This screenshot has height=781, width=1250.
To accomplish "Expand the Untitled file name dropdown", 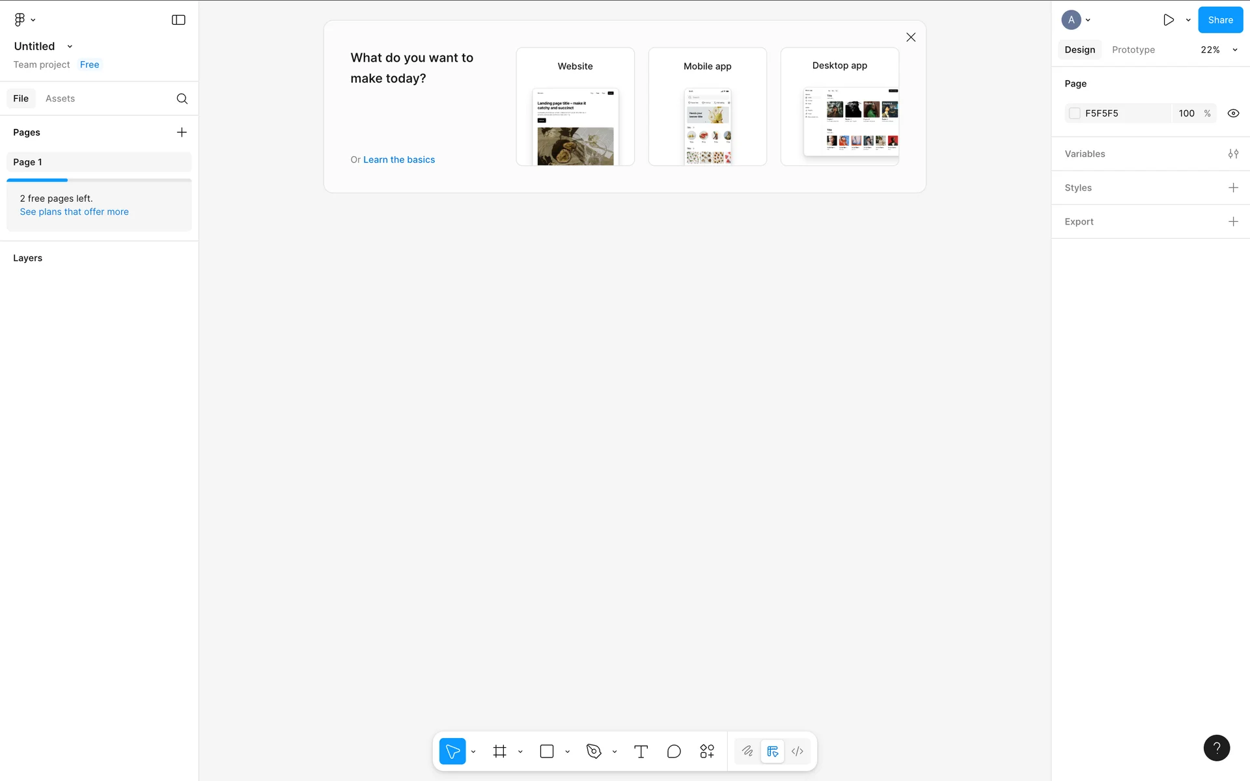I will 70,46.
